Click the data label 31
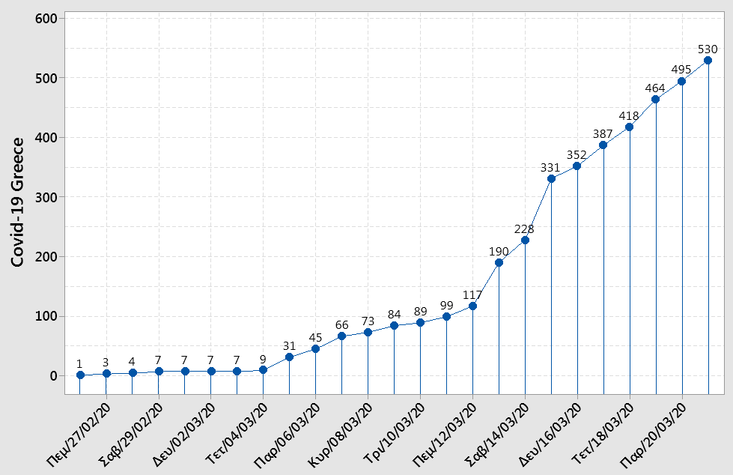The width and height of the screenshot is (733, 475). (x=289, y=346)
